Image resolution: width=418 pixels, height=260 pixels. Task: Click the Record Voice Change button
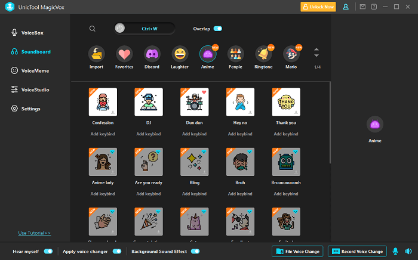[x=357, y=251]
